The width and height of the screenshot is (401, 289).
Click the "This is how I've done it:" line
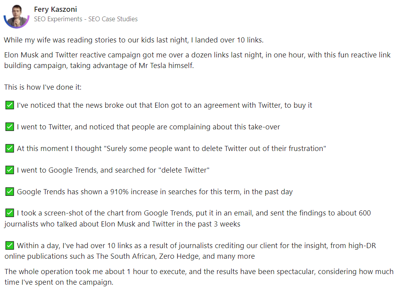coord(43,87)
